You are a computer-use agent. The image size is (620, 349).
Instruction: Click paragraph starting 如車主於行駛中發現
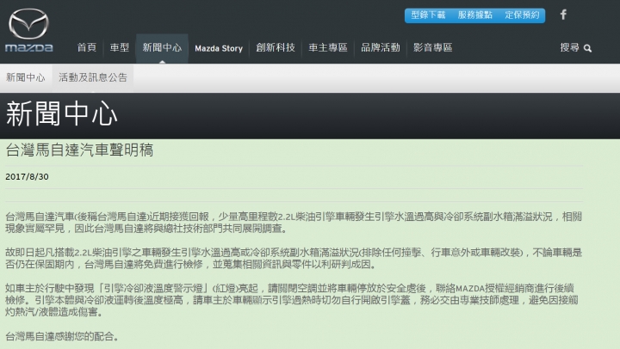(292, 300)
